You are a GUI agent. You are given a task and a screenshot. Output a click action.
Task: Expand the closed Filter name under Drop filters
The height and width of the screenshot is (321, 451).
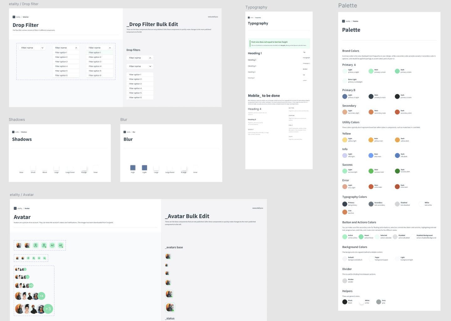140,66
